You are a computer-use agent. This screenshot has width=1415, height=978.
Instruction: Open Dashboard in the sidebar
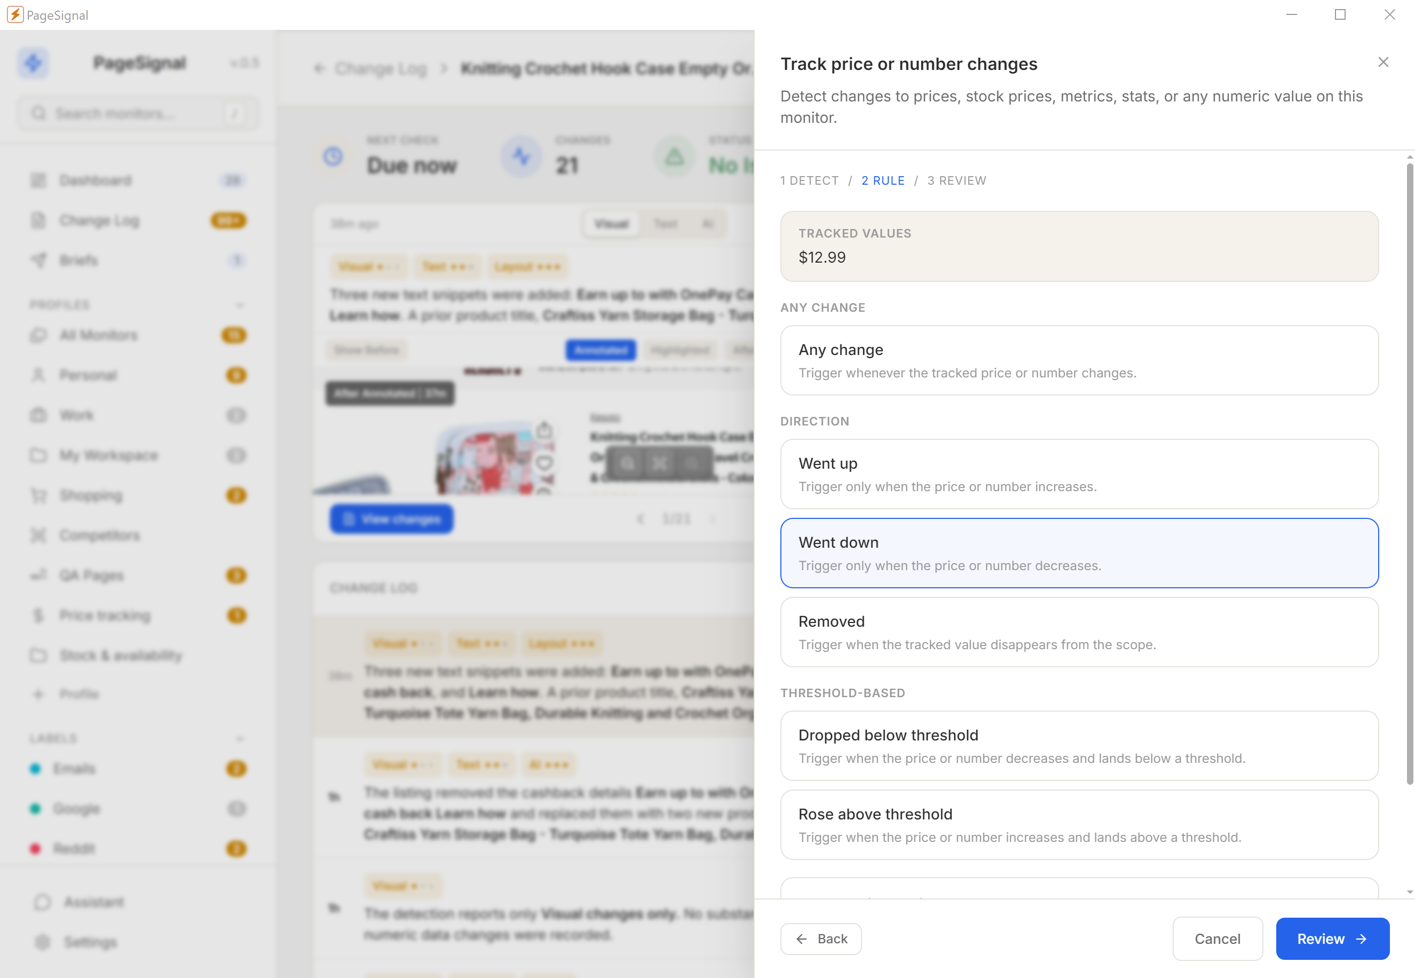click(x=138, y=180)
